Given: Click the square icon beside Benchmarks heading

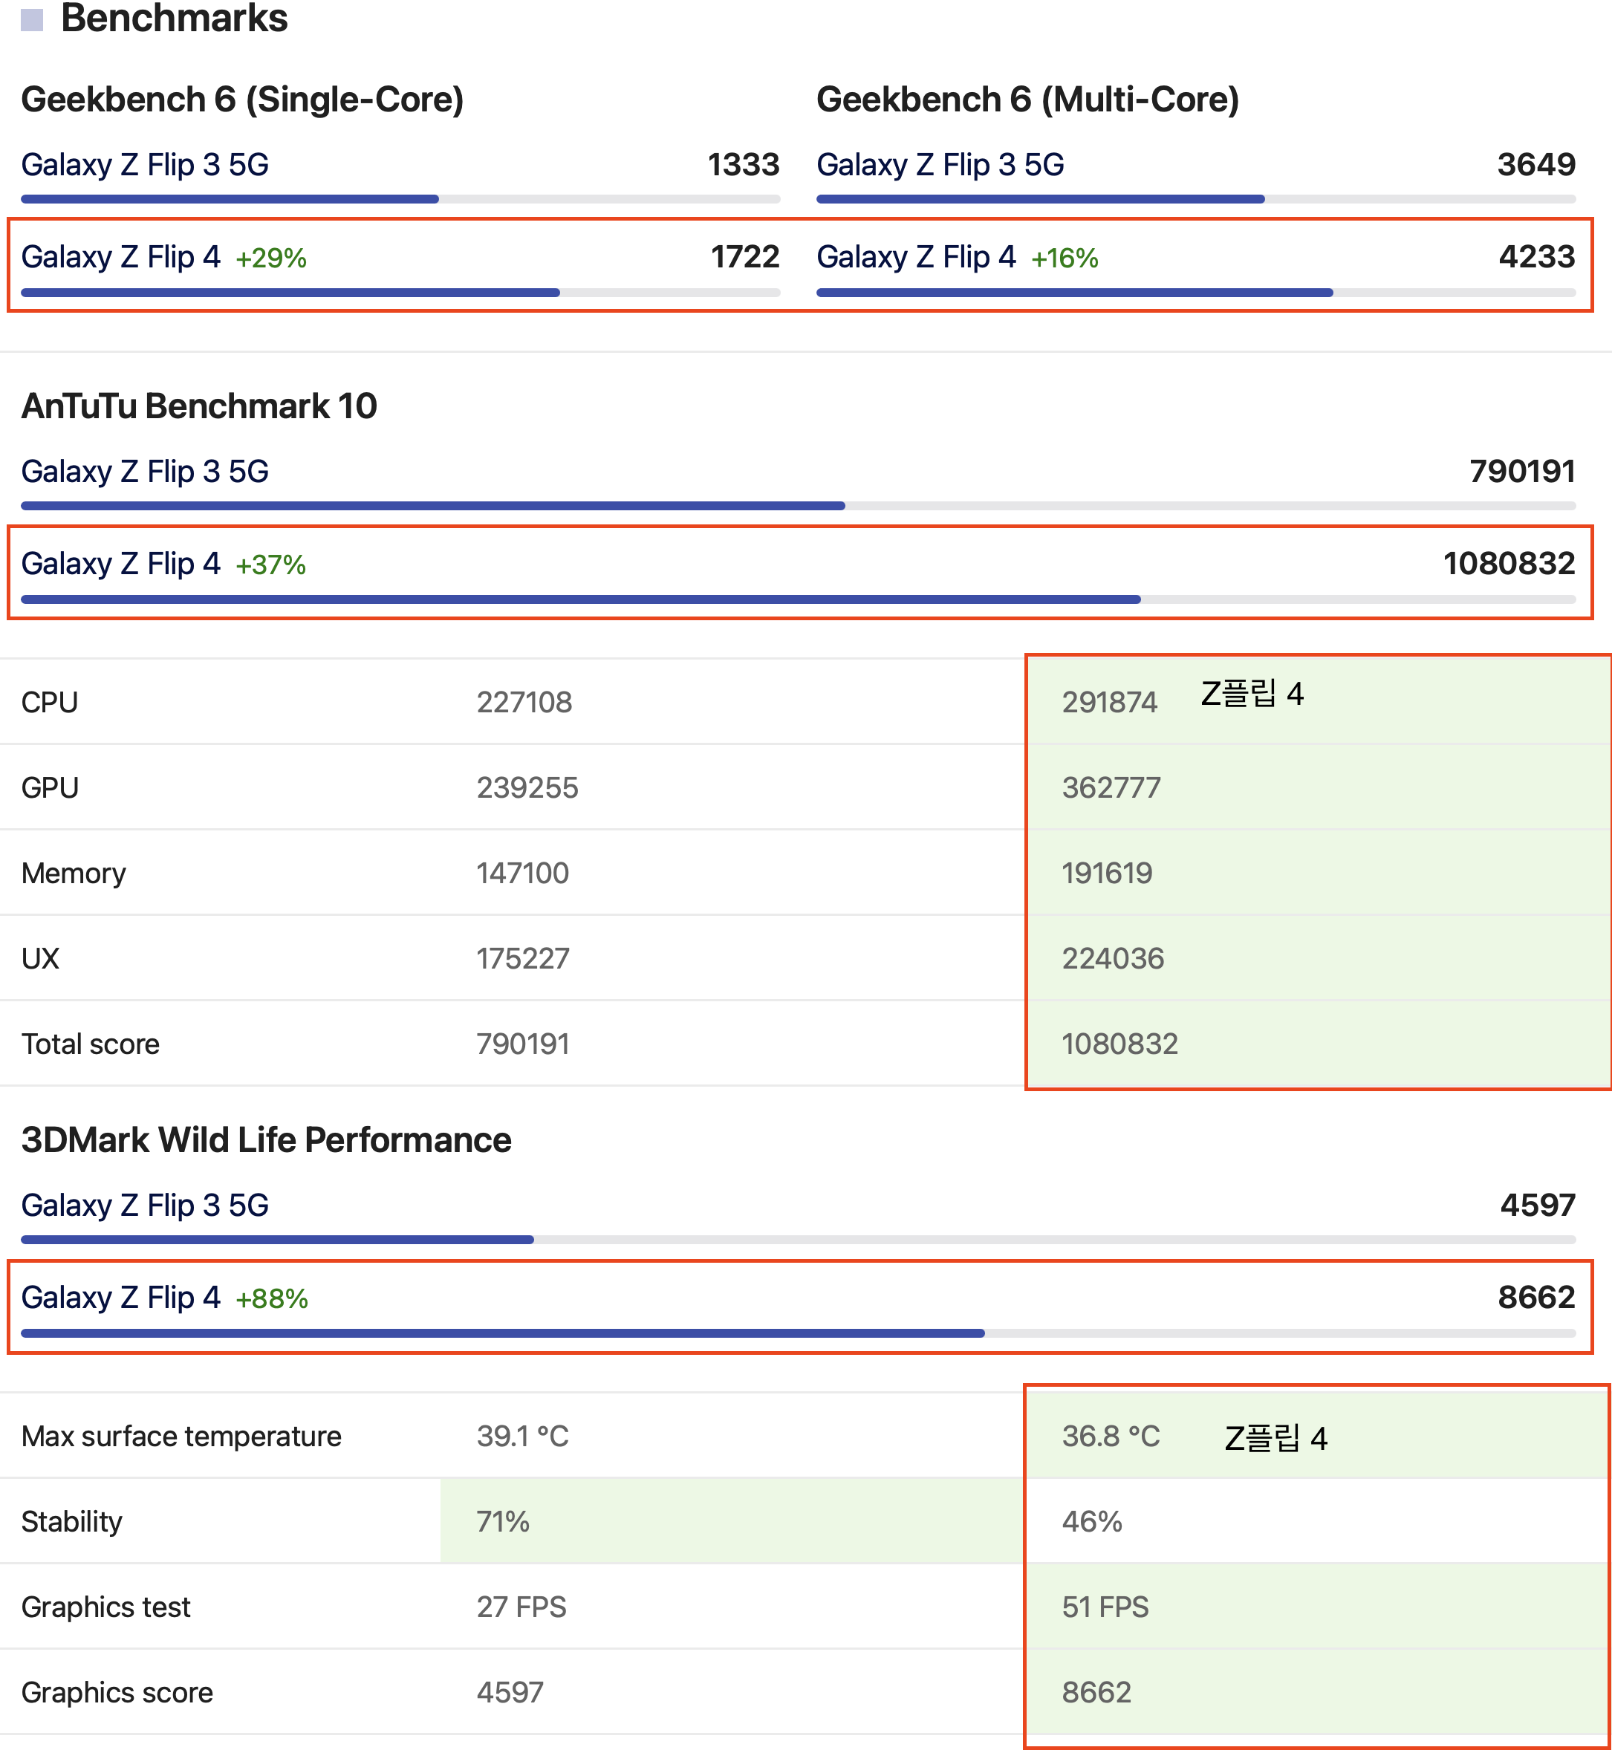Looking at the screenshot, I should point(31,19).
